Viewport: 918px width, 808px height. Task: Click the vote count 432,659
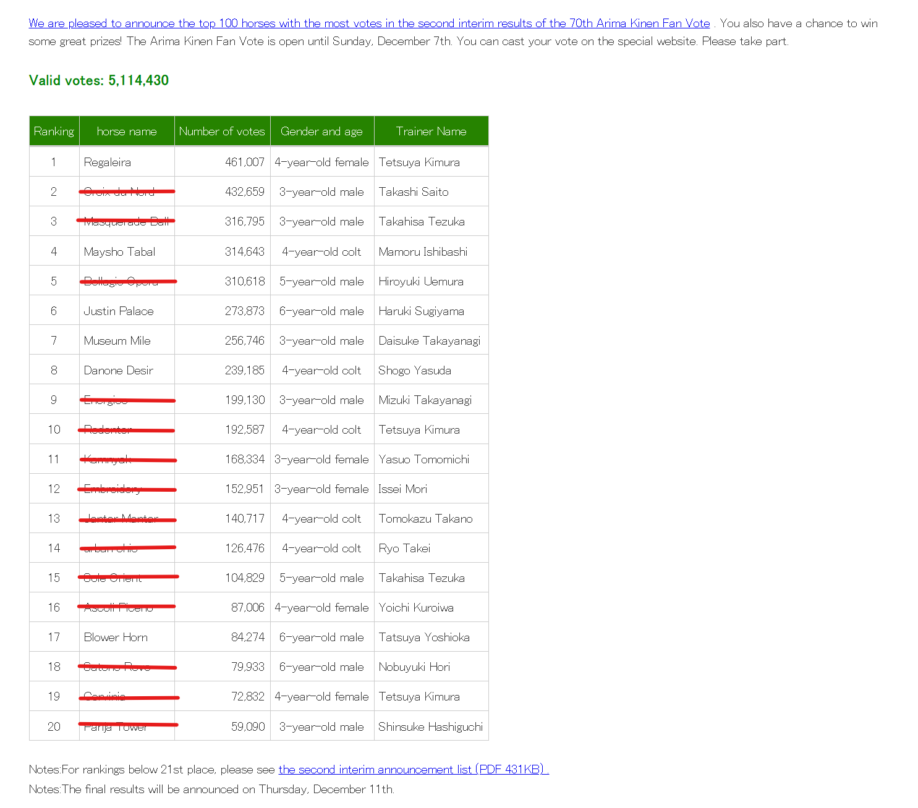pos(245,191)
